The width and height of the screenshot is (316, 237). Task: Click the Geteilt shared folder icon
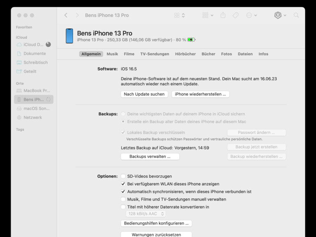(x=19, y=71)
